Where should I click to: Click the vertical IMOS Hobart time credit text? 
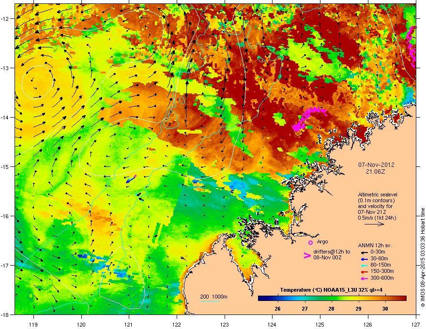tap(423, 257)
